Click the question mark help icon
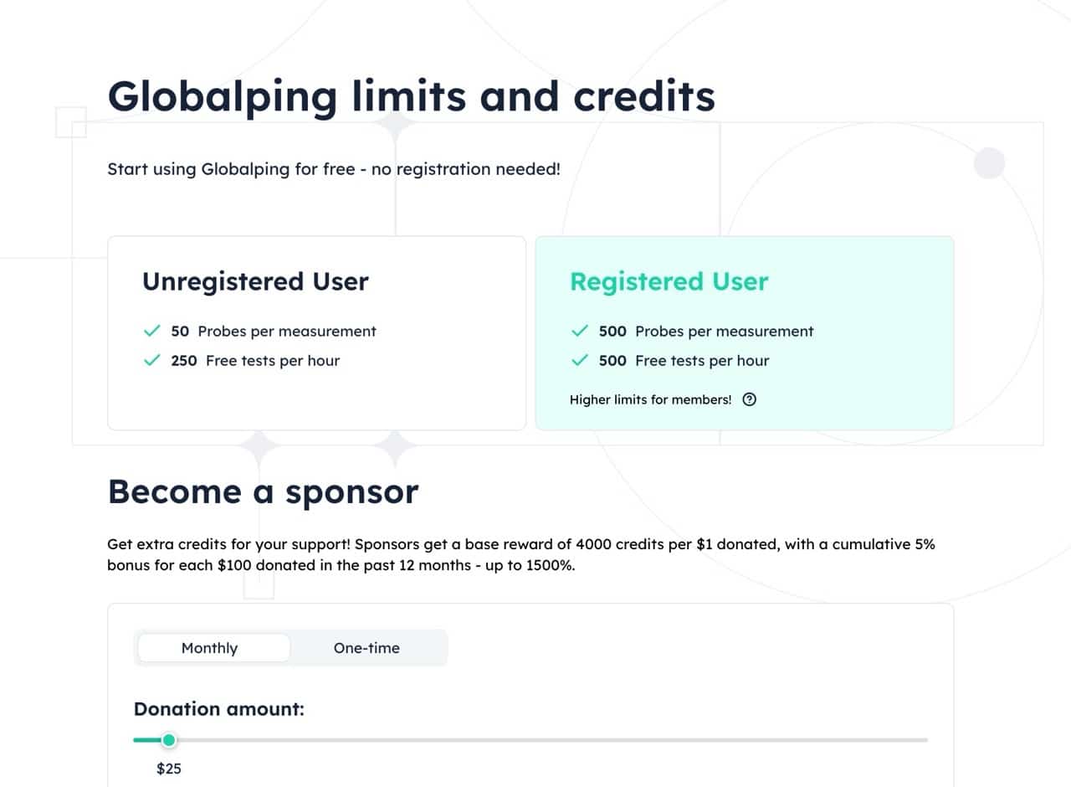The image size is (1071, 787). tap(750, 399)
